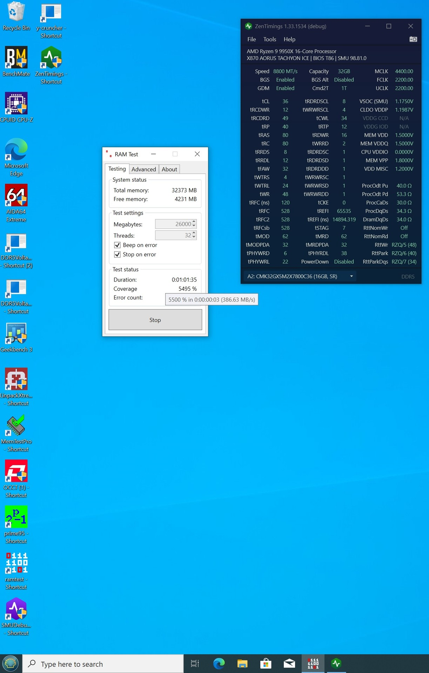The image size is (429, 673).
Task: Select the OCCT (1) shortcut icon
Action: [x=16, y=479]
